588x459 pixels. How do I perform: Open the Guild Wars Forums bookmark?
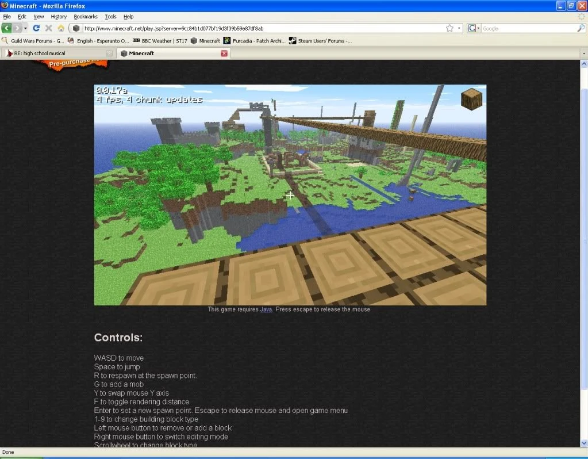coord(33,41)
